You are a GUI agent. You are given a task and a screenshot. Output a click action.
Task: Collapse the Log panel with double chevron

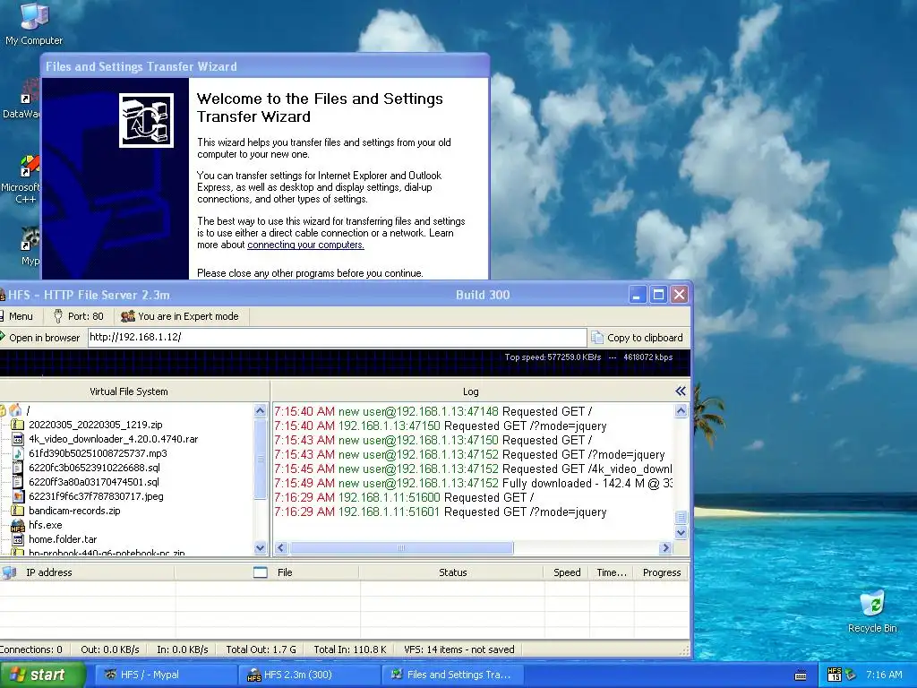coord(681,391)
